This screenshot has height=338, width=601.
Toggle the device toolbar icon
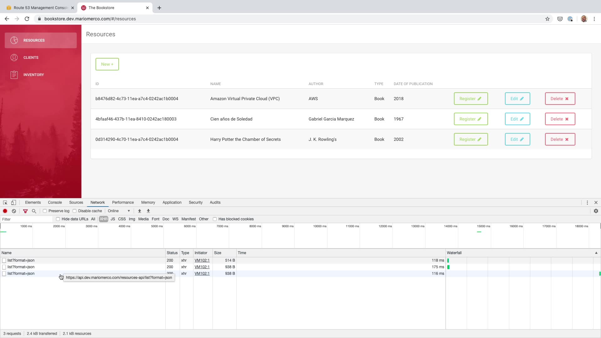[13, 202]
